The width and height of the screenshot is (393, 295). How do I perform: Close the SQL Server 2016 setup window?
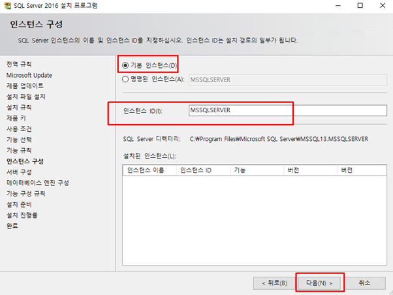point(383,5)
